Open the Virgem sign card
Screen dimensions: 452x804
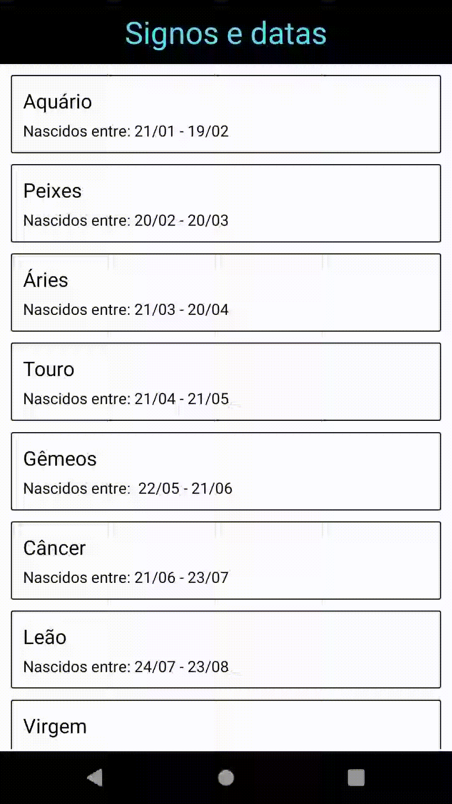click(x=226, y=726)
